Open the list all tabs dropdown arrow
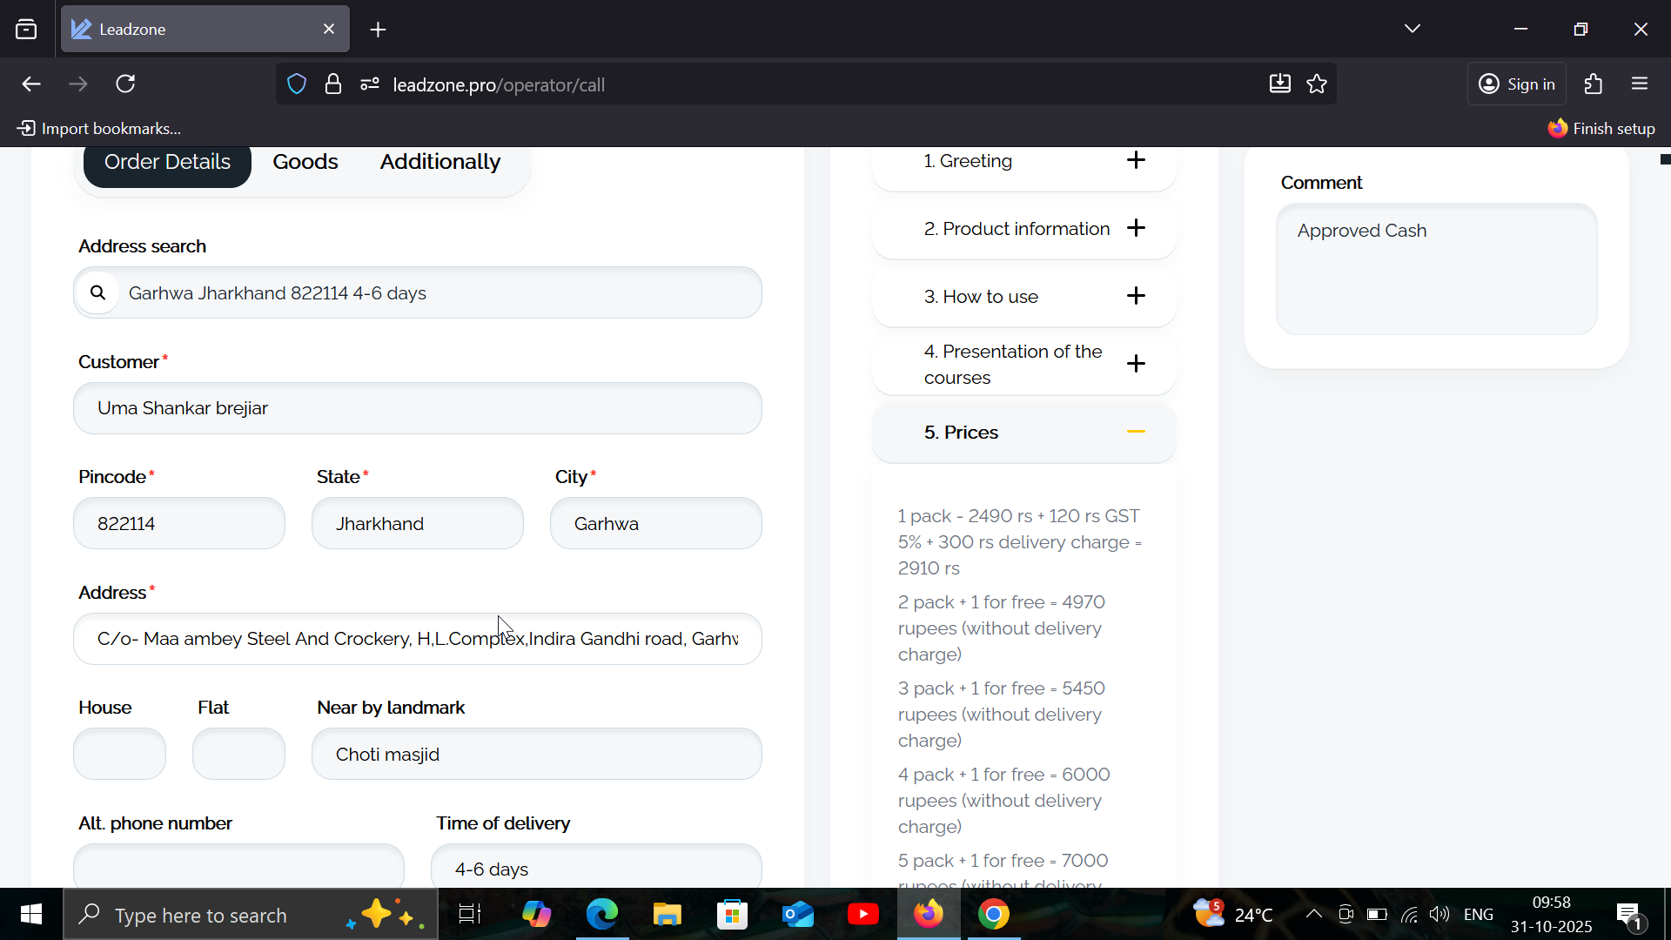1671x940 pixels. click(1412, 30)
